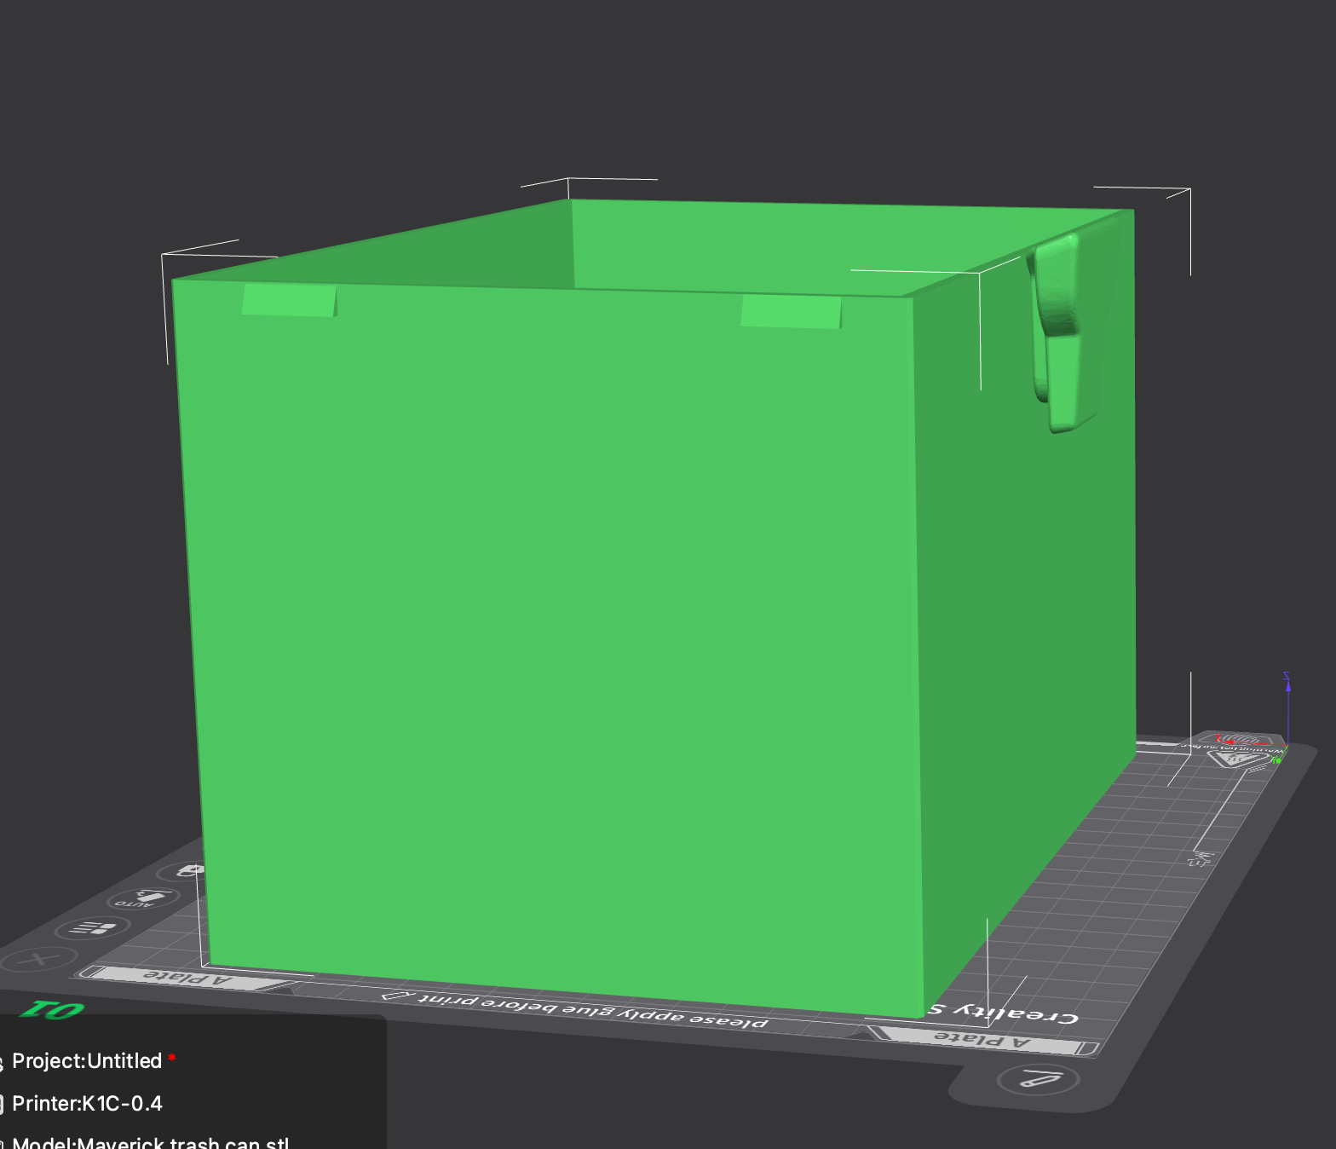Open the plate arrange layout icon

pos(92,928)
